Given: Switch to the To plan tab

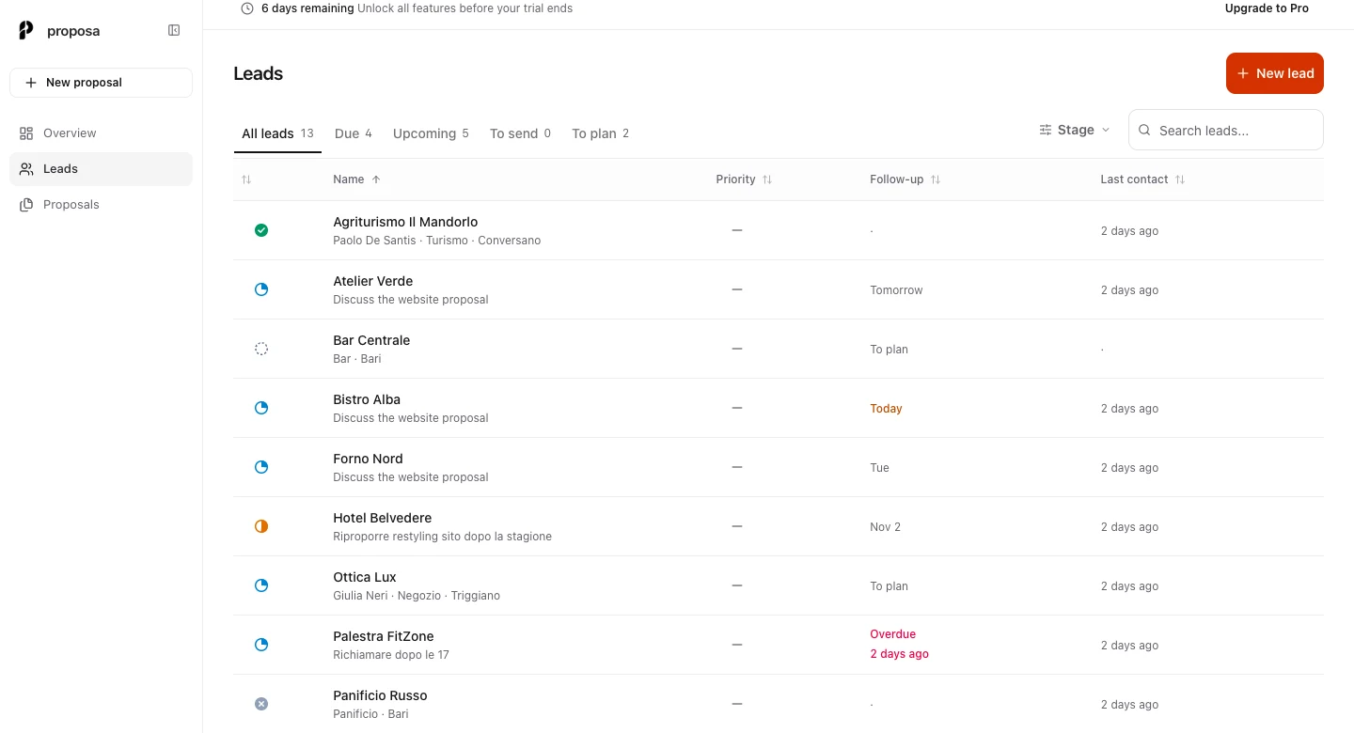Looking at the screenshot, I should (600, 133).
